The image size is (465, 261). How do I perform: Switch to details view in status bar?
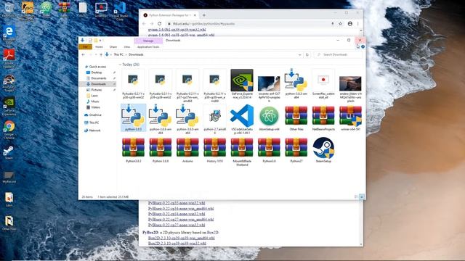pyautogui.click(x=357, y=196)
